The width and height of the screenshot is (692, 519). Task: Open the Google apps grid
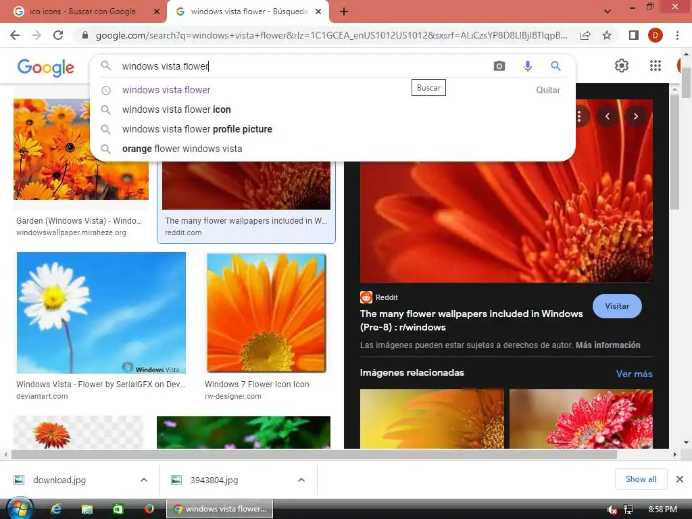click(x=656, y=66)
